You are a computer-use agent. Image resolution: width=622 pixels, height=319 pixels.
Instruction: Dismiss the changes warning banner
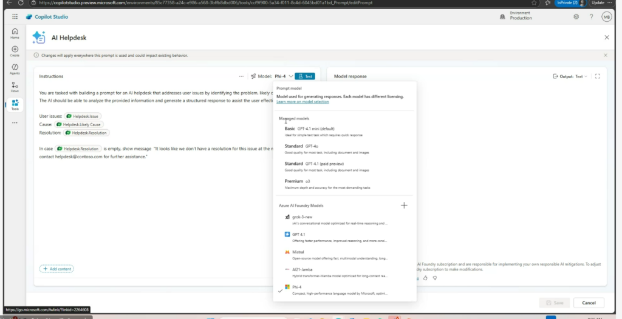click(606, 55)
